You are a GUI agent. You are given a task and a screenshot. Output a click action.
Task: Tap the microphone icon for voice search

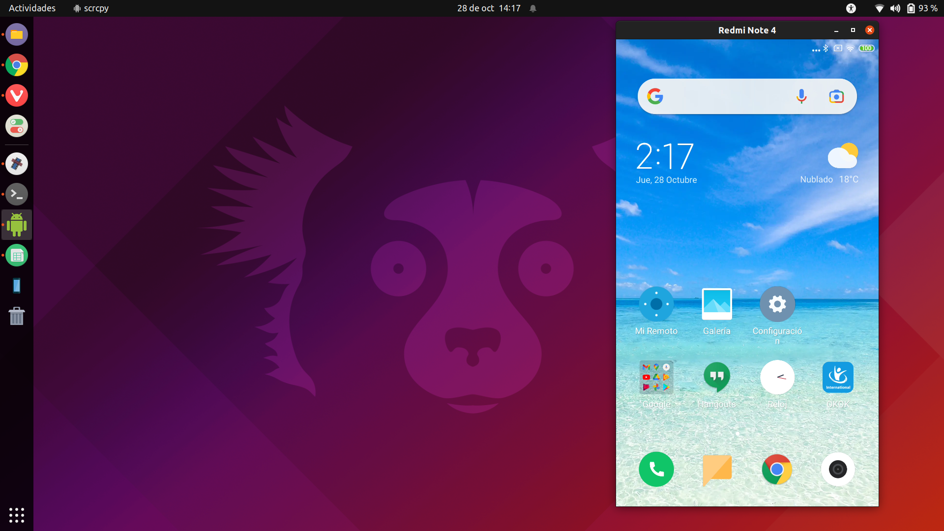801,96
